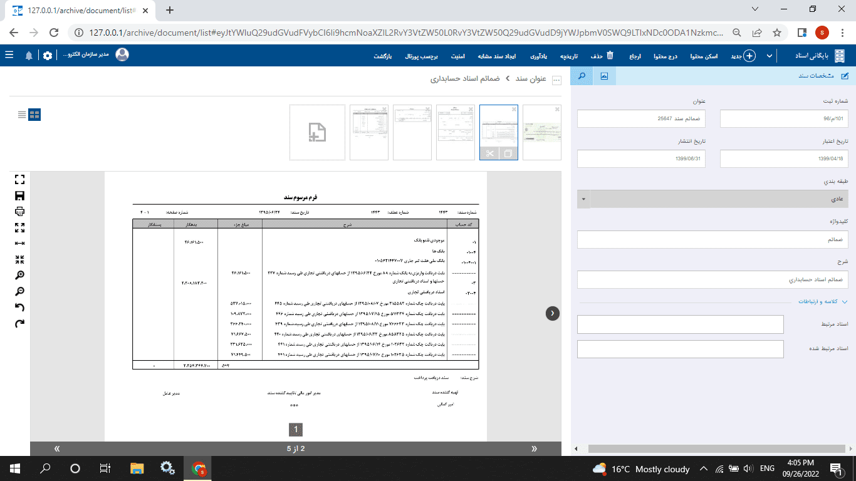Switch to grid thumbnail view
This screenshot has width=856, height=481.
point(34,115)
